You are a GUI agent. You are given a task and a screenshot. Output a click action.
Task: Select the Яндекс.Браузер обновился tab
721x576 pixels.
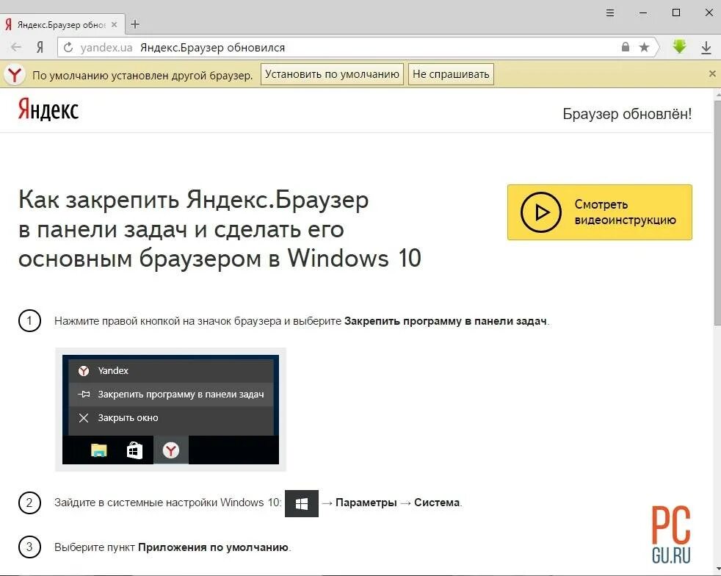click(x=62, y=25)
